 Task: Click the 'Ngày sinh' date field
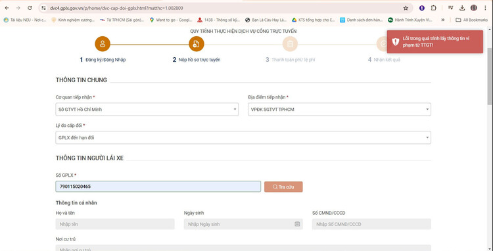[243, 224]
